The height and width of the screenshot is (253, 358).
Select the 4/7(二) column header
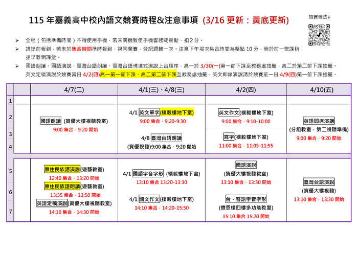74,89
